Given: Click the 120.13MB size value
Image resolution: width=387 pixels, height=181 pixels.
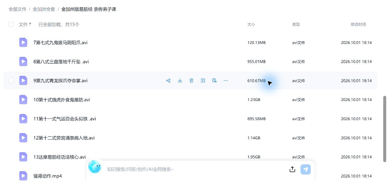Looking at the screenshot, I should (257, 43).
